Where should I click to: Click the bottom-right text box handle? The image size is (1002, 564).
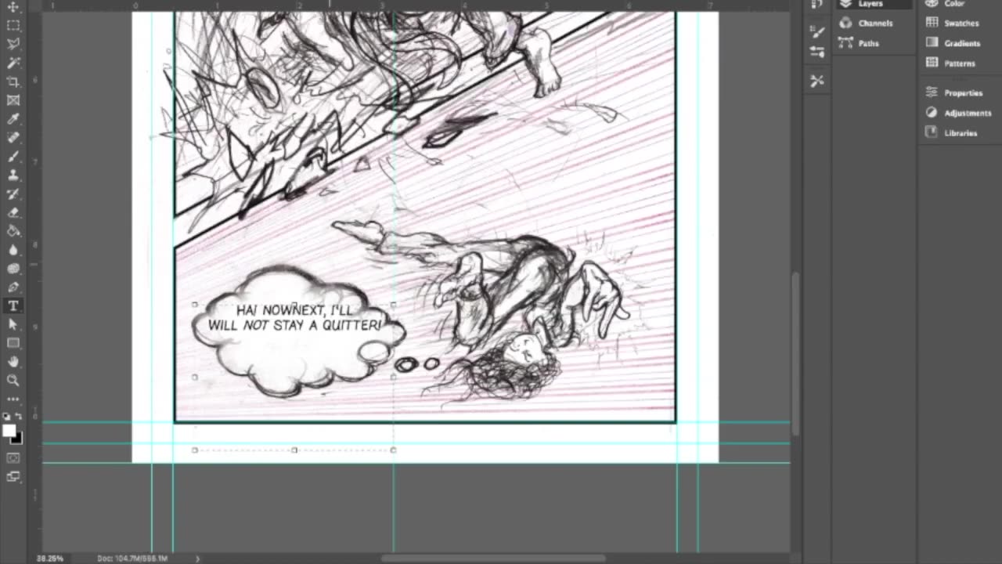coord(393,450)
